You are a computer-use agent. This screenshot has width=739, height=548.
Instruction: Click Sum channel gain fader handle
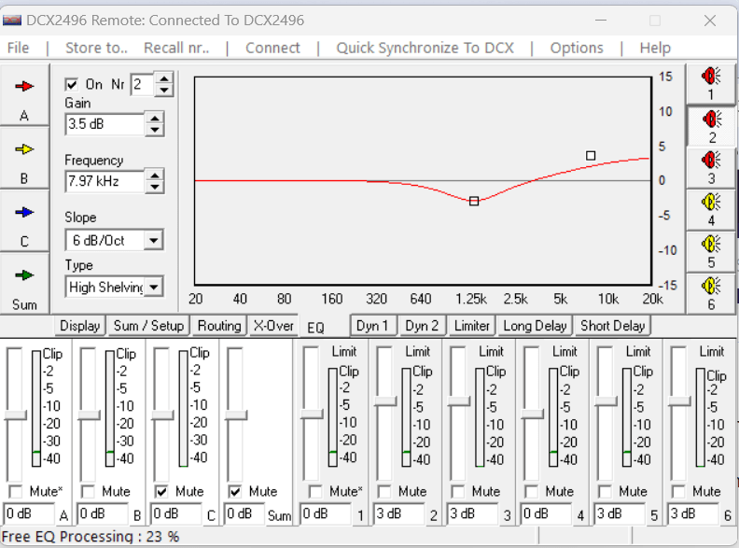pyautogui.click(x=236, y=415)
